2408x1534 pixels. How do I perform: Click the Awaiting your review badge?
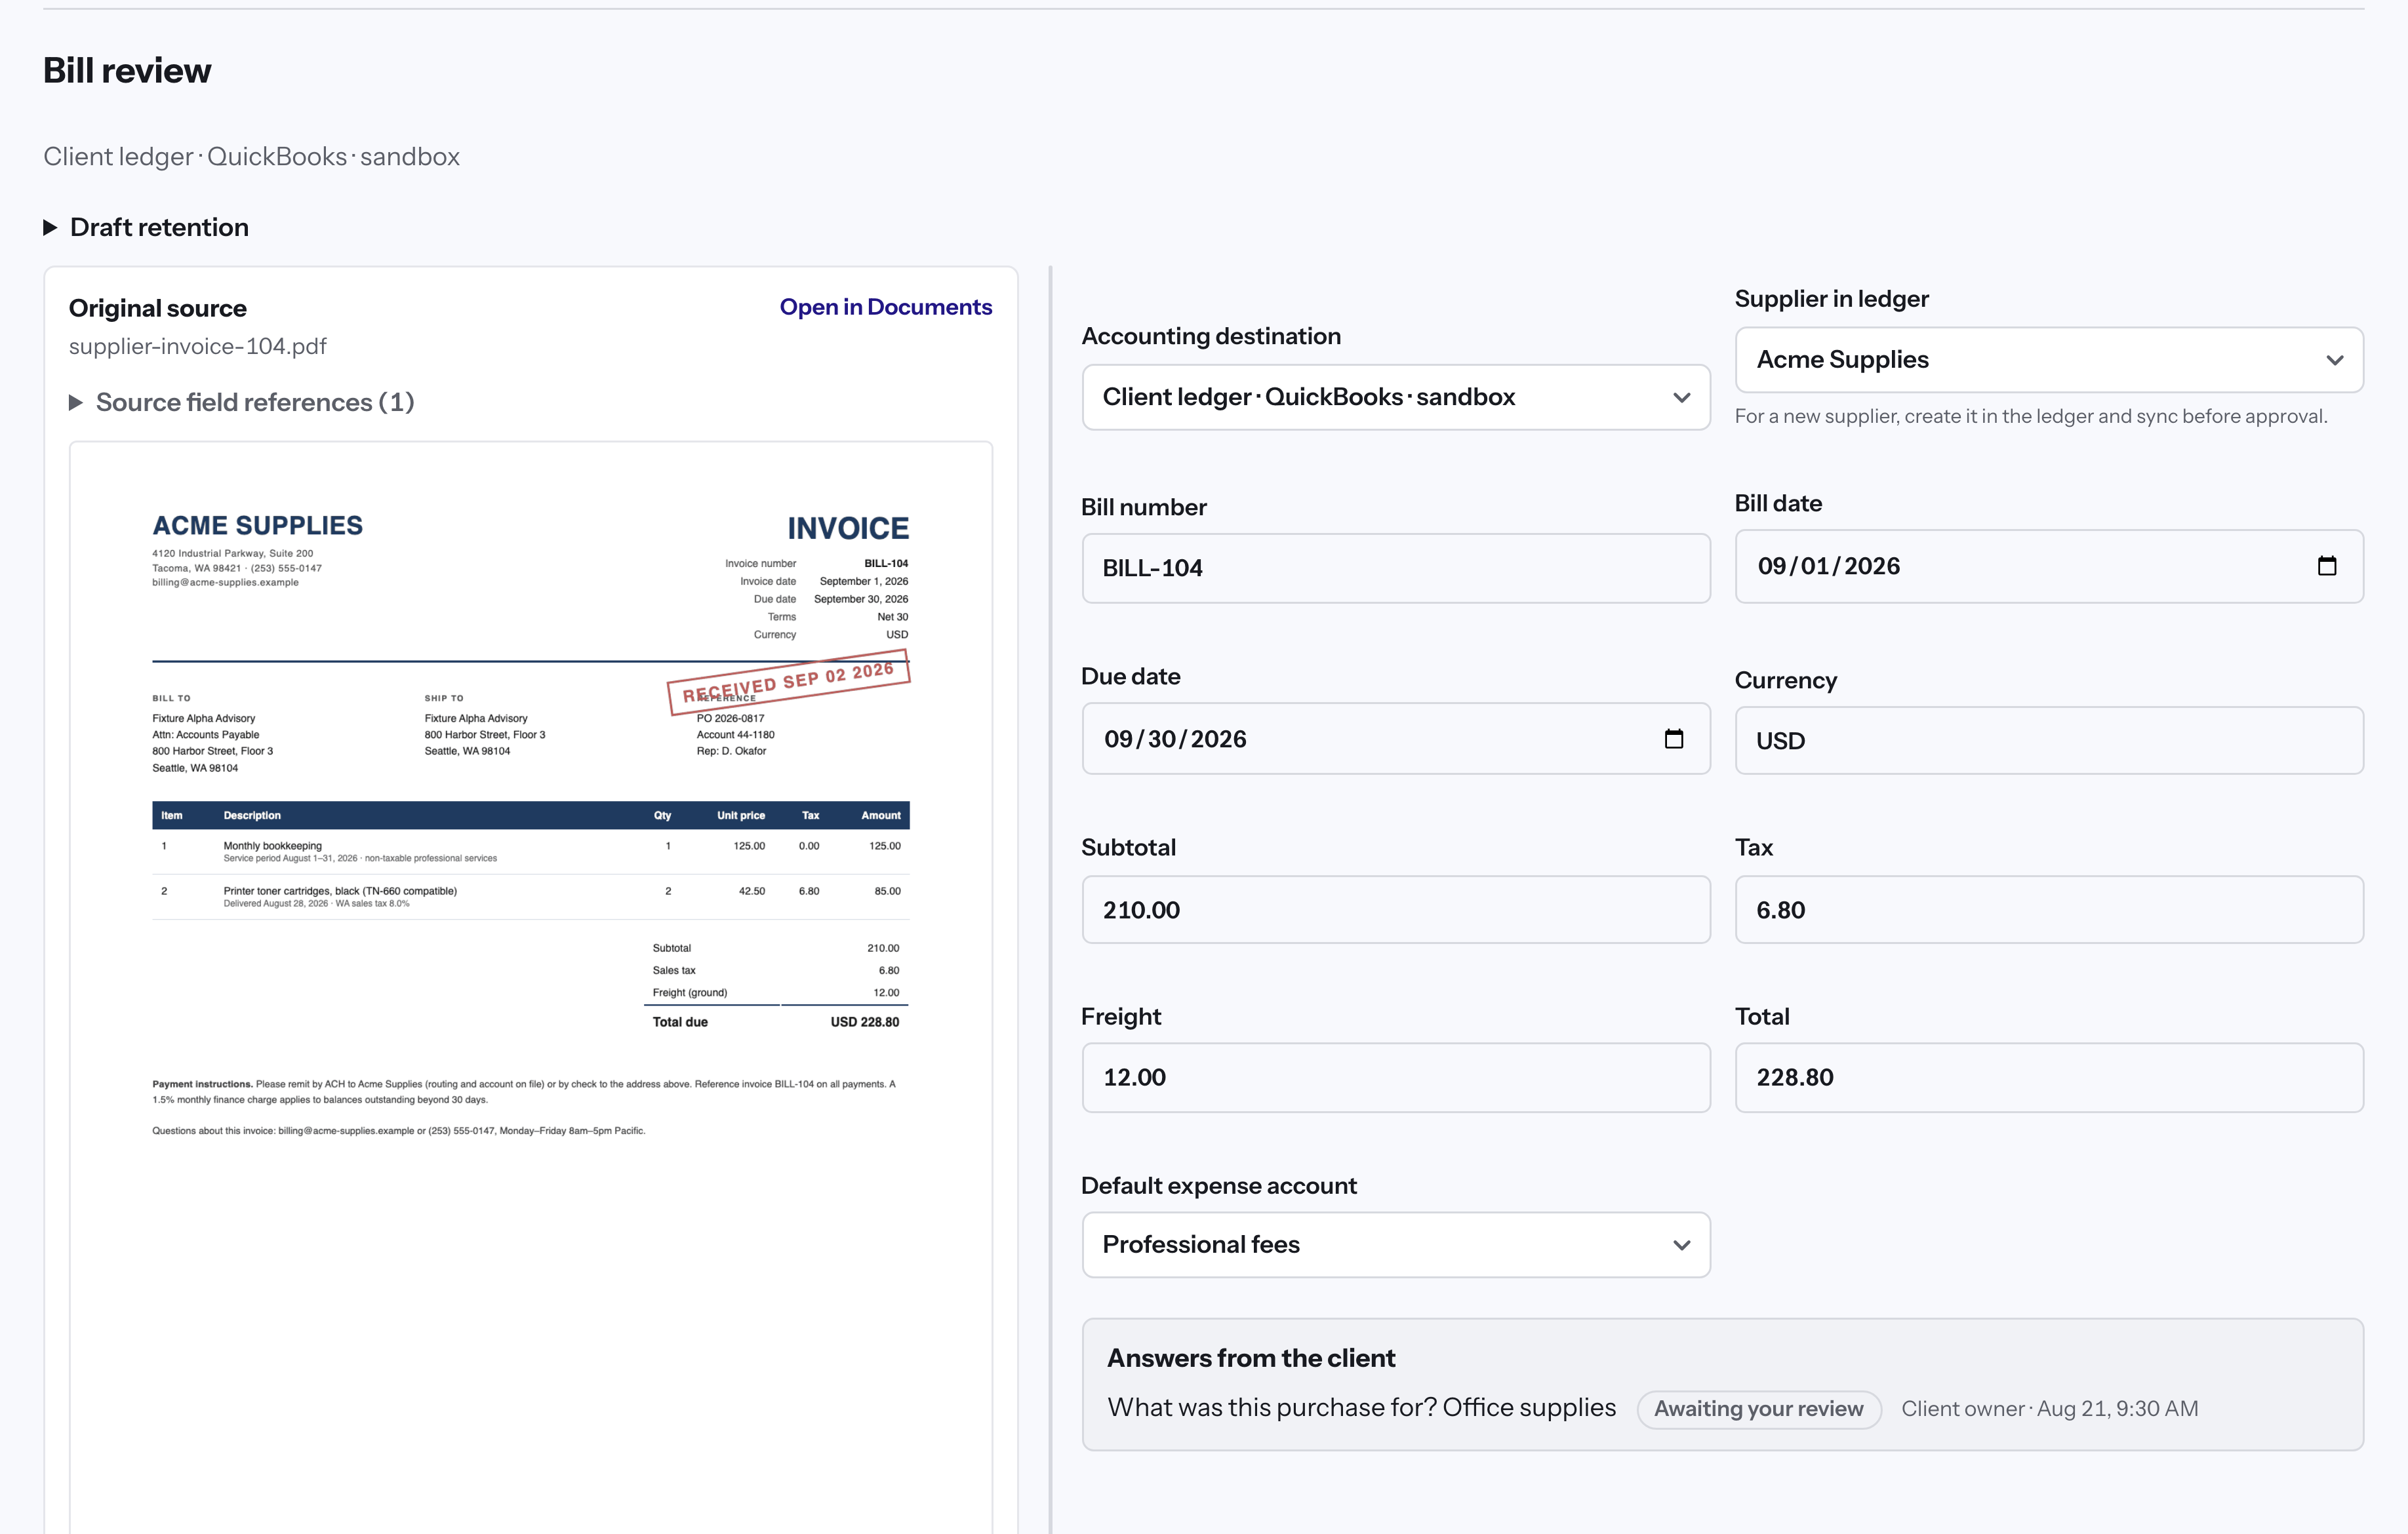(x=1758, y=1409)
